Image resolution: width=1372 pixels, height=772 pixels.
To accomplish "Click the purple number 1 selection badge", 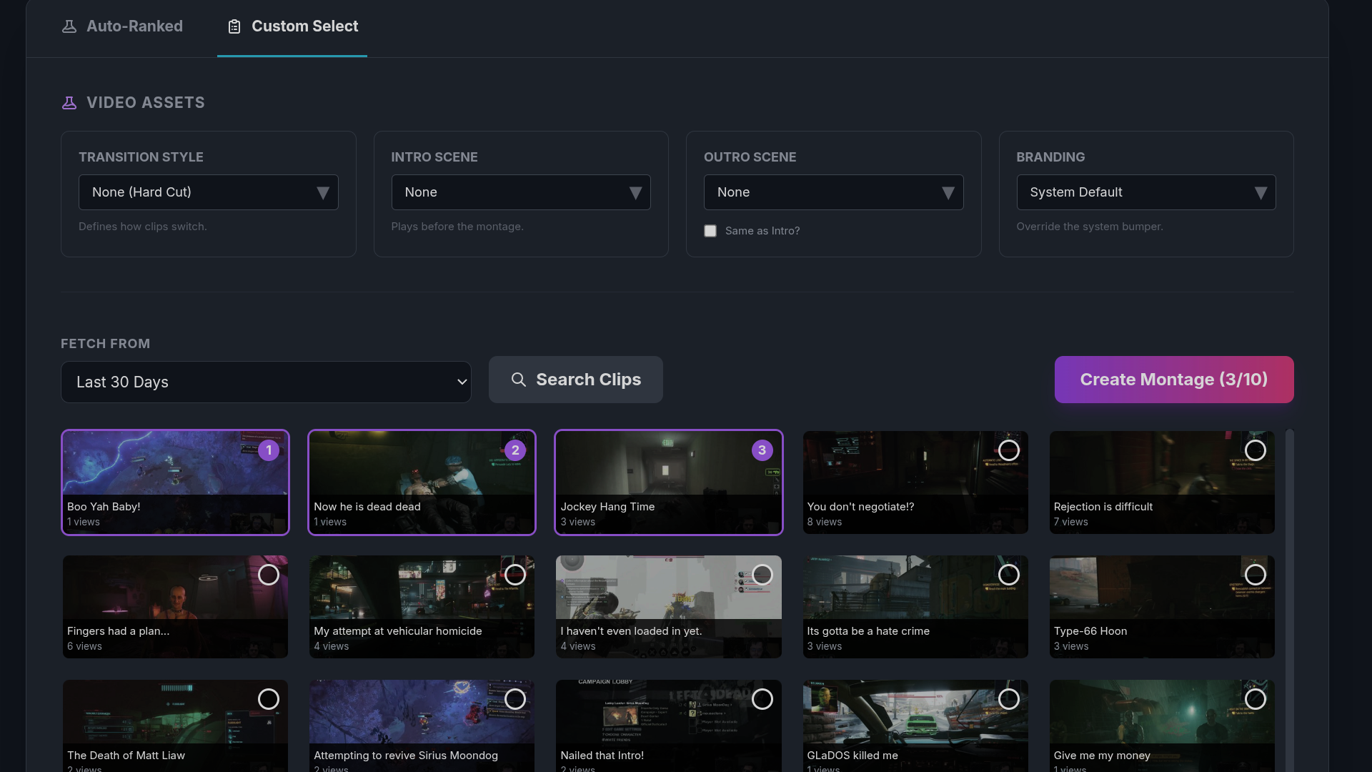I will click(x=269, y=450).
